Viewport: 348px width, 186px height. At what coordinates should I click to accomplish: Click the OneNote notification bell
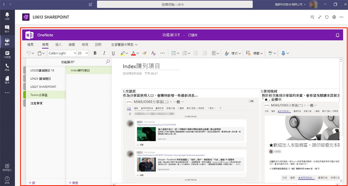[338, 35]
